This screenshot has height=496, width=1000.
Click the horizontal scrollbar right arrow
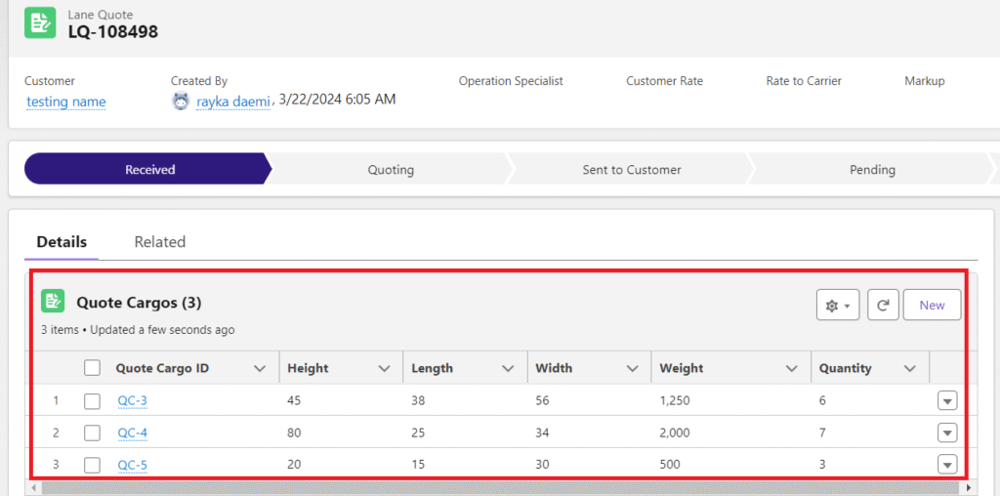[969, 487]
